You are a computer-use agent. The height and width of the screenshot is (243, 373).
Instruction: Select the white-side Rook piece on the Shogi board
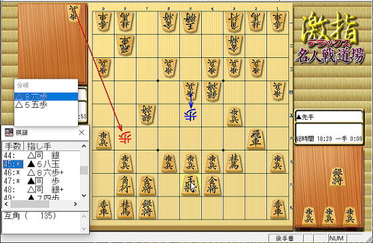(125, 45)
